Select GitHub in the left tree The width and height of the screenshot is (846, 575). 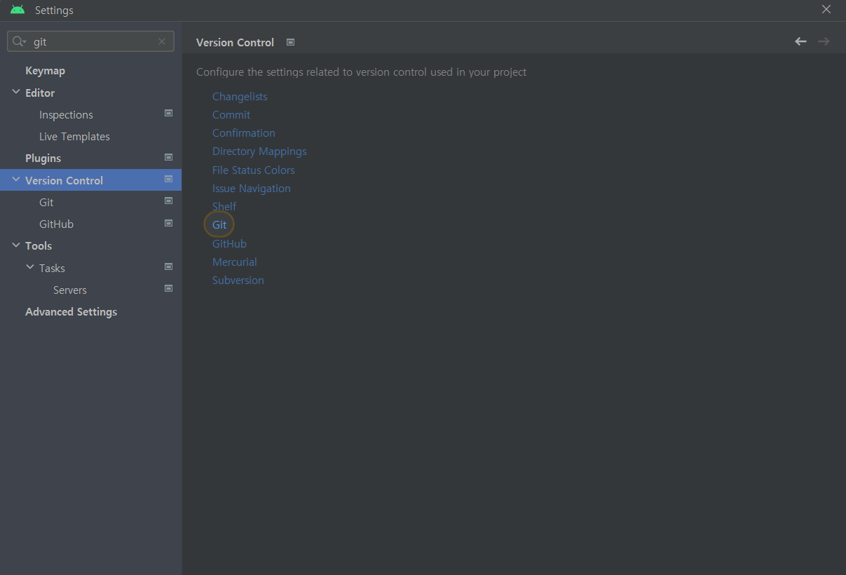click(56, 224)
